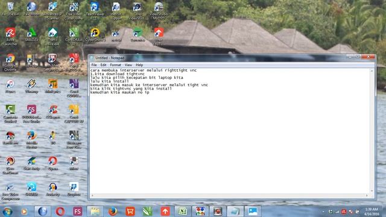
Task: Open CorelDRAW X7 desktop shortcut
Action: (x=74, y=37)
